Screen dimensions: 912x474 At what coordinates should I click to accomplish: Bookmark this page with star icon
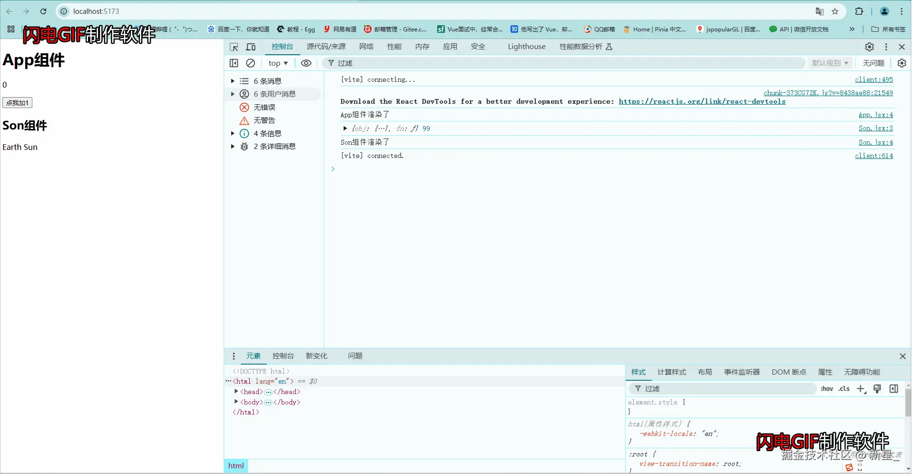(835, 11)
